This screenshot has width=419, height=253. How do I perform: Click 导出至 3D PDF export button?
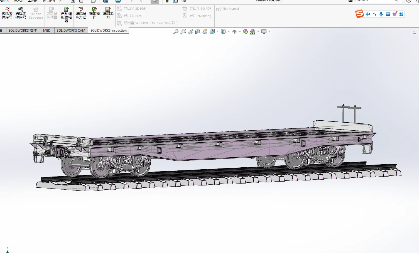(x=197, y=9)
